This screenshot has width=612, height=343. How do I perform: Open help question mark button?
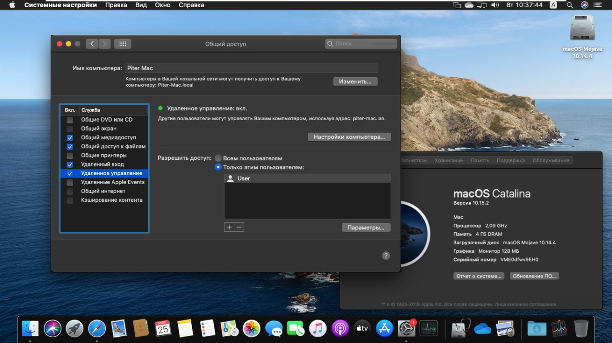click(x=386, y=256)
